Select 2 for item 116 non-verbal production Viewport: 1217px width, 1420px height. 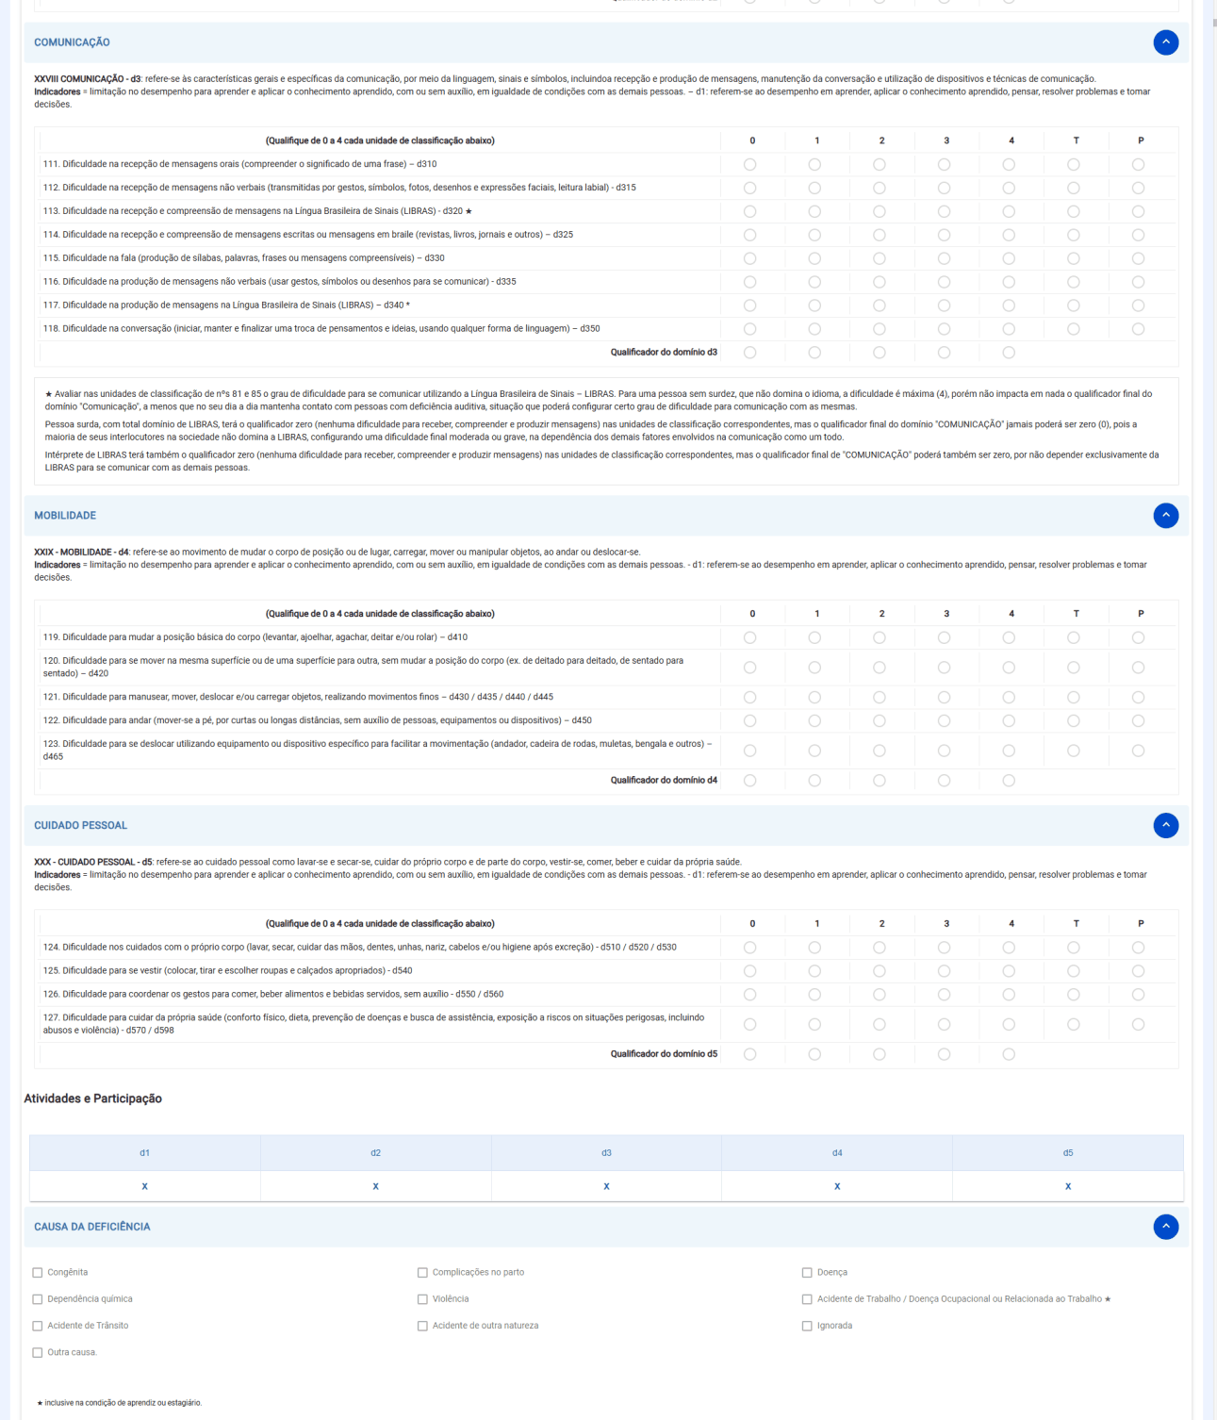click(880, 282)
